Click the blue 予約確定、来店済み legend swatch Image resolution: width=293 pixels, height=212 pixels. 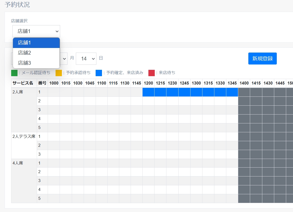tap(99, 73)
